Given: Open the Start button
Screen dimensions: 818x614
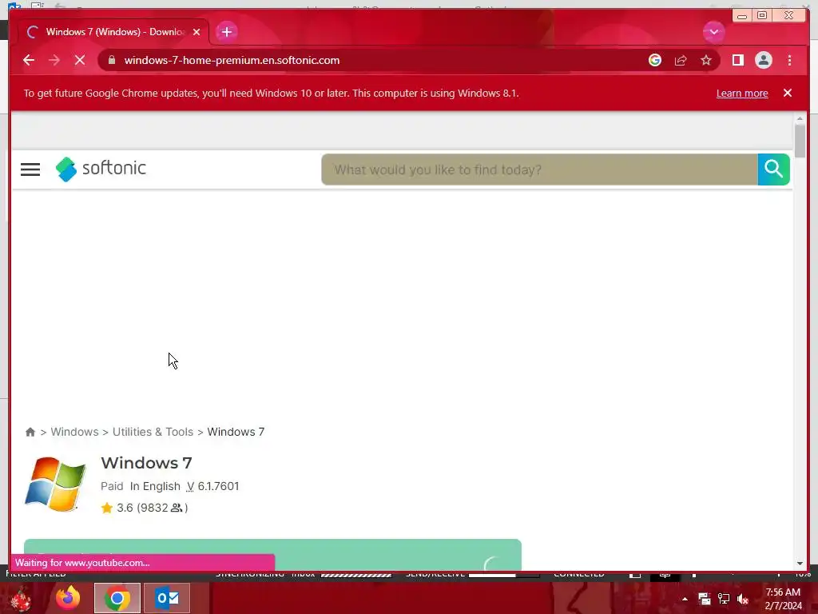Looking at the screenshot, I should [x=21, y=599].
